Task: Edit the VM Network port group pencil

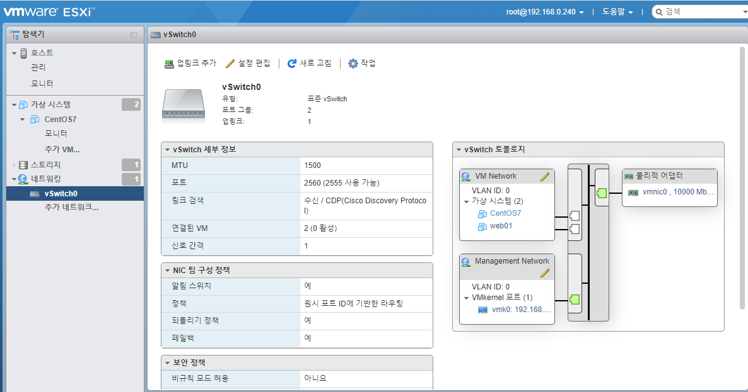Action: click(545, 177)
